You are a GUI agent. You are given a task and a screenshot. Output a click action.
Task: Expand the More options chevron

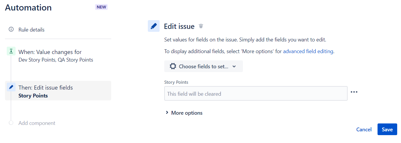[167, 113]
